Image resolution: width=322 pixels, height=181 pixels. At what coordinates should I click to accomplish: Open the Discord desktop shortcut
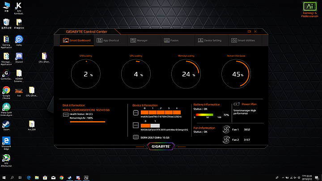19,58
